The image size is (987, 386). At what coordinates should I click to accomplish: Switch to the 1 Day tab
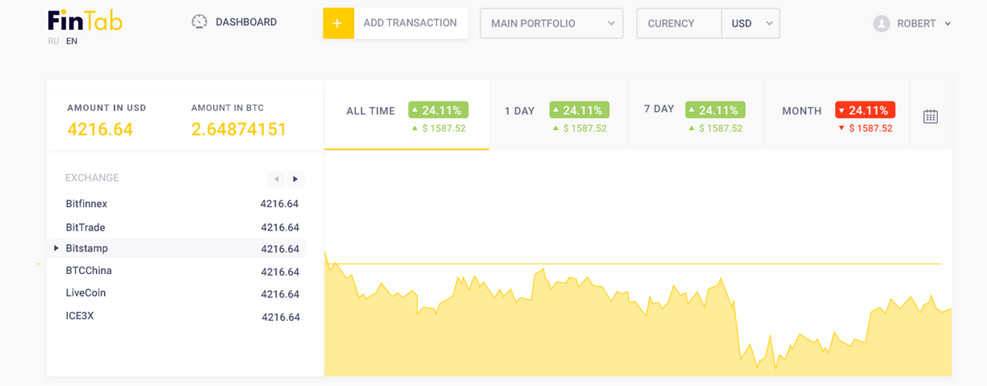pos(520,111)
